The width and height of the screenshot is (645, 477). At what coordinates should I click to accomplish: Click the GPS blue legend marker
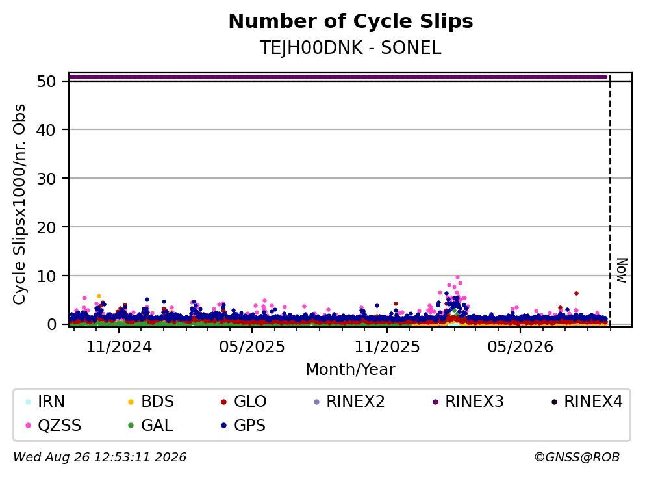(x=224, y=426)
